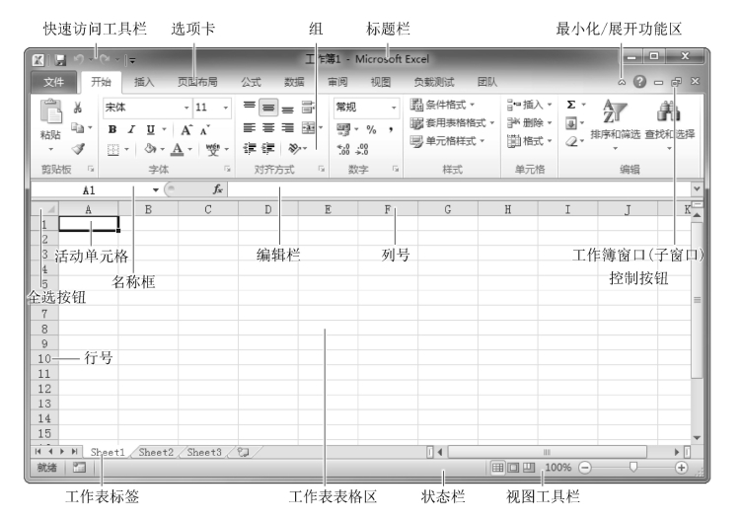Click the Redo arrow icon
Screen dimensions: 742x520
pos(105,59)
